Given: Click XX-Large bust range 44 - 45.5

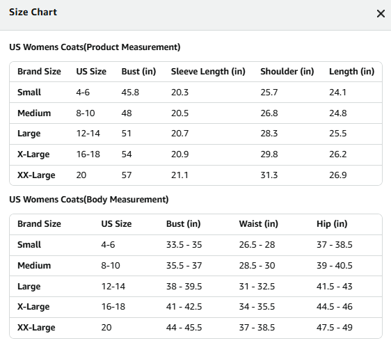Looking at the screenshot, I should 184,328.
